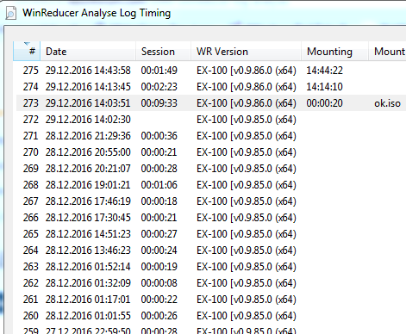The image size is (406, 334).
Task: Select row number 268
Action: 31,185
